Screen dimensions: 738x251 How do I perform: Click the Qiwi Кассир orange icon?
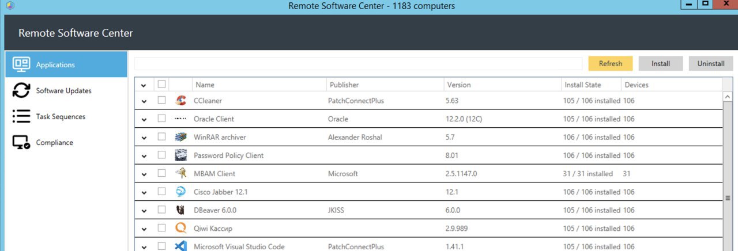click(x=180, y=228)
